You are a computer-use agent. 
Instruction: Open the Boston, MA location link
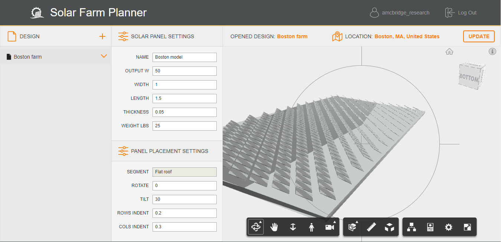(x=406, y=36)
